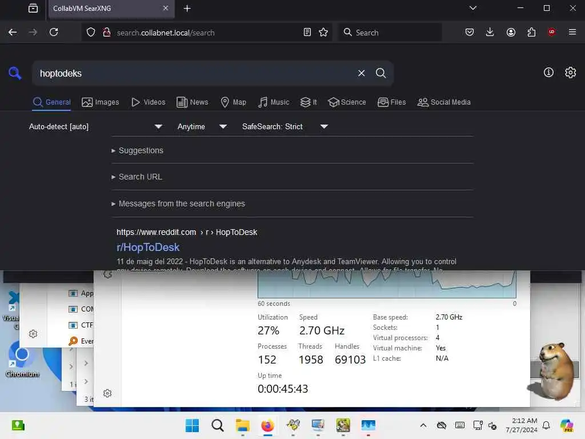The image size is (585, 439).
Task: Open the Auto-detect language dropdown
Action: pyautogui.click(x=95, y=126)
